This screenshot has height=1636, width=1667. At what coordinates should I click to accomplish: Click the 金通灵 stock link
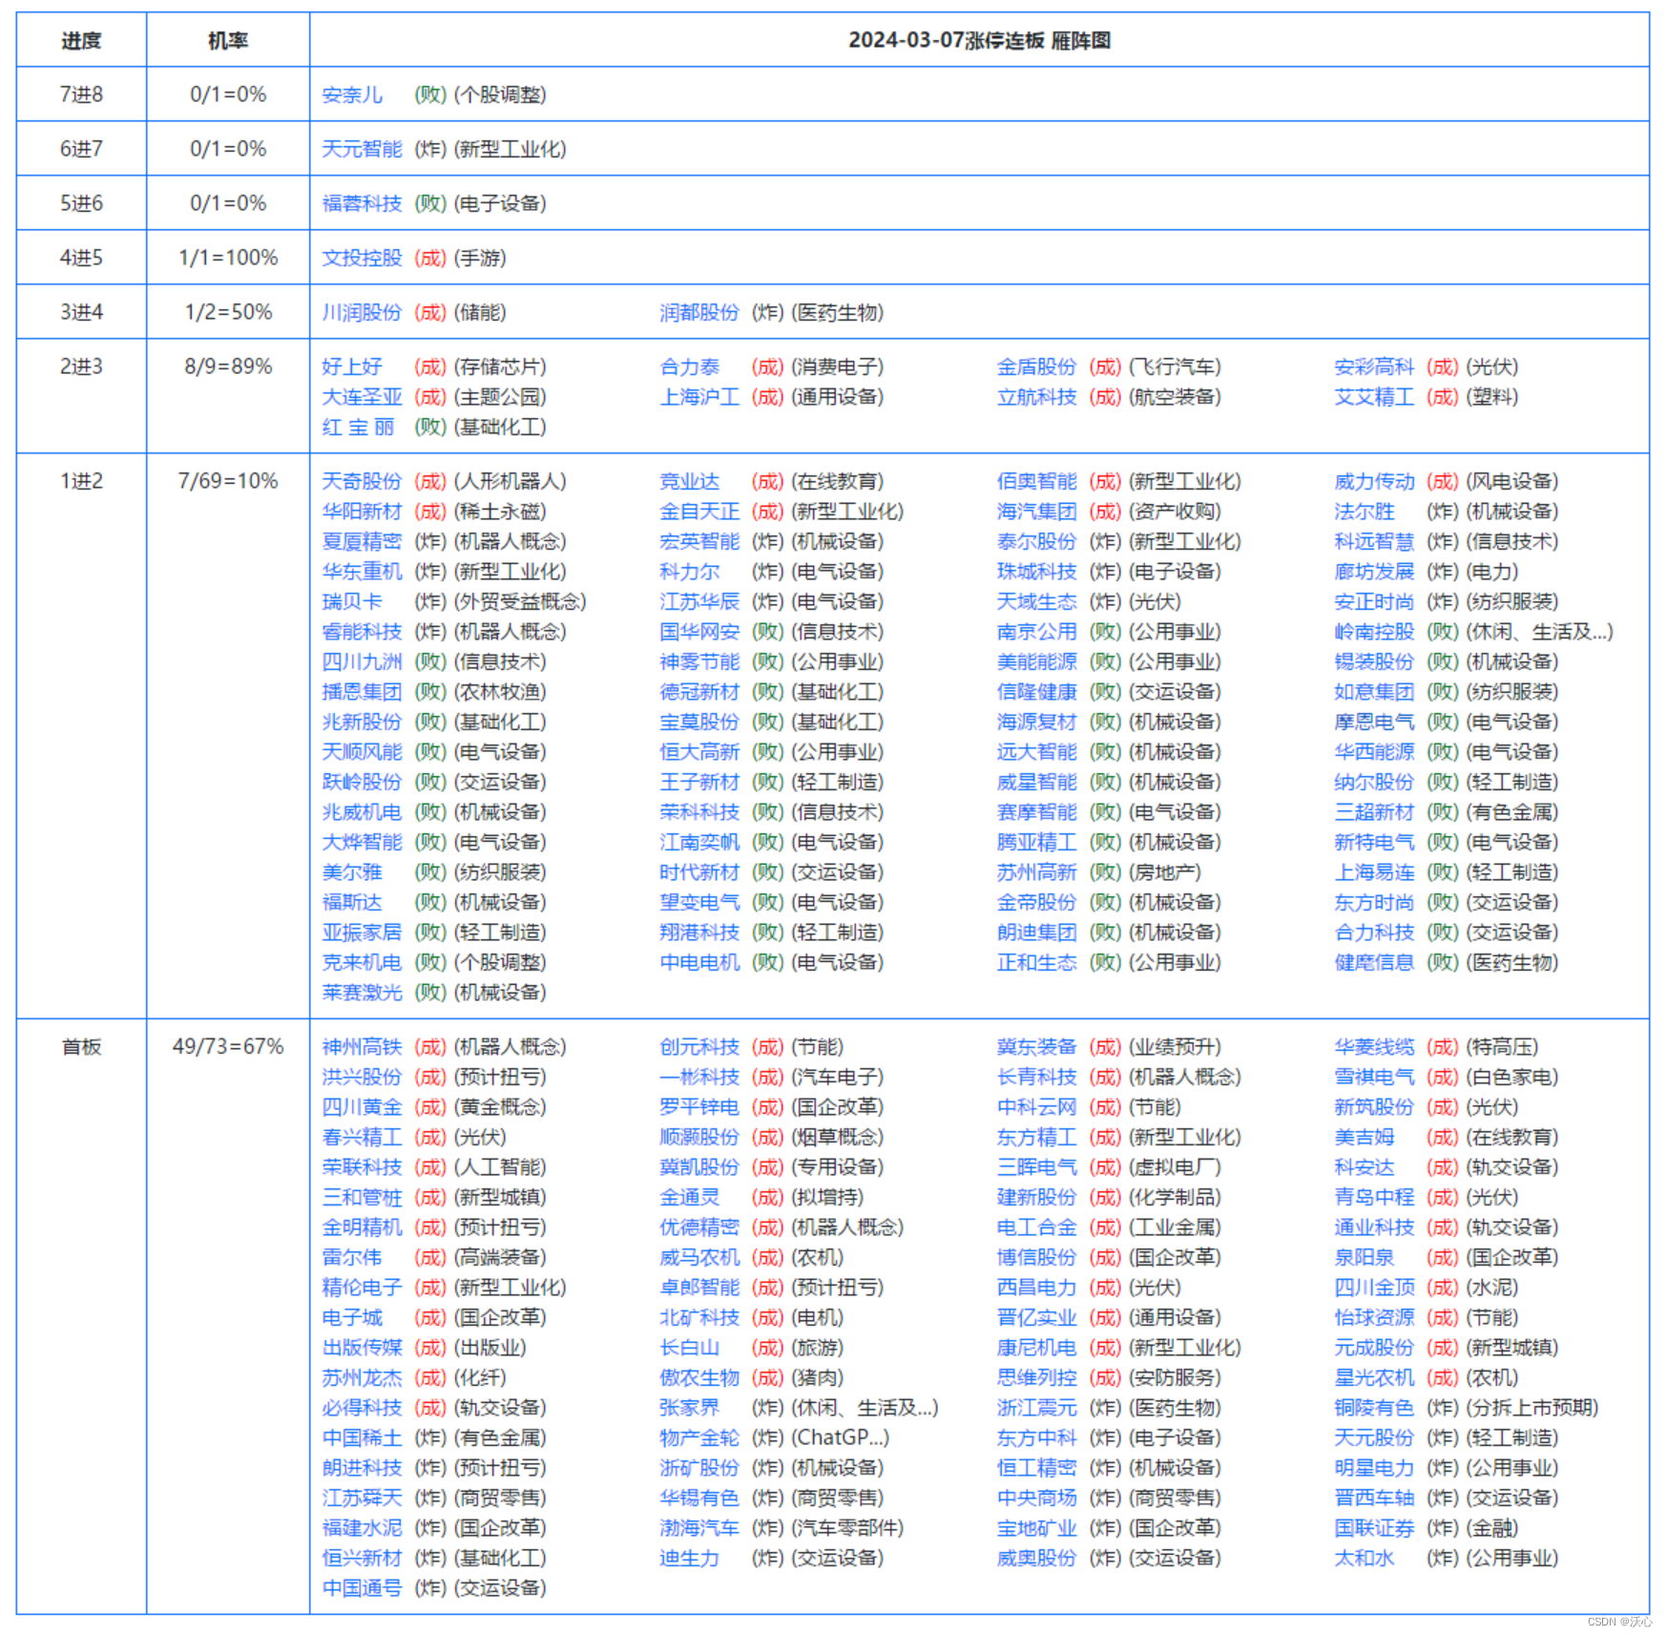(690, 1197)
